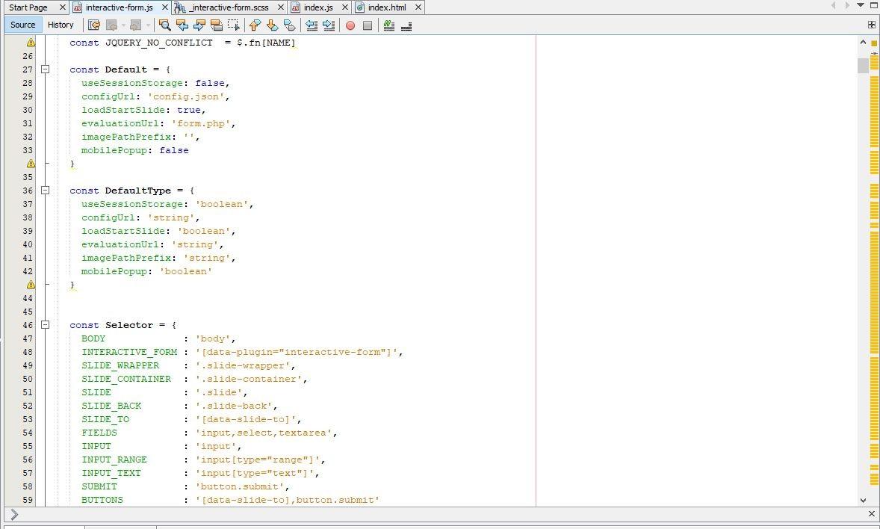This screenshot has width=880, height=529.
Task: Start macro recording with red circle
Action: coord(350,25)
